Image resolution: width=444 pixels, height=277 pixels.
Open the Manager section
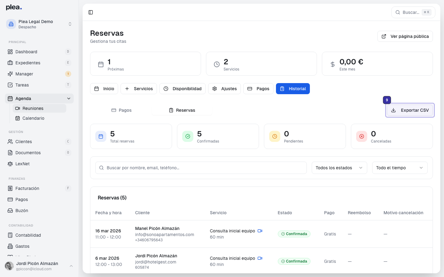[39, 74]
